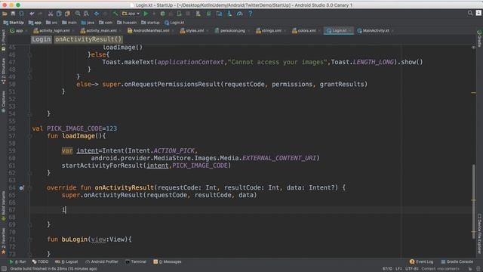The width and height of the screenshot is (483, 272).
Task: Collapse the onActivityResult function on line 64
Action: point(30,187)
